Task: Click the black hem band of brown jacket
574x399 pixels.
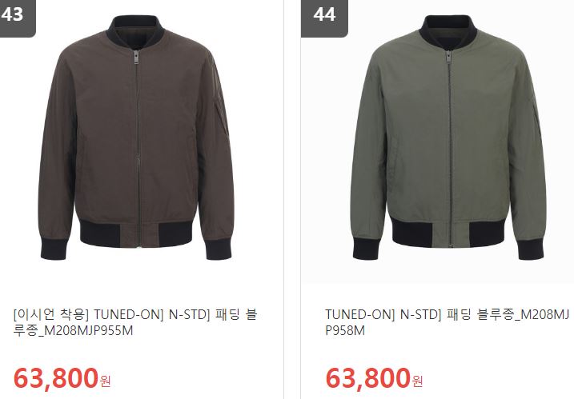Action: (x=136, y=233)
